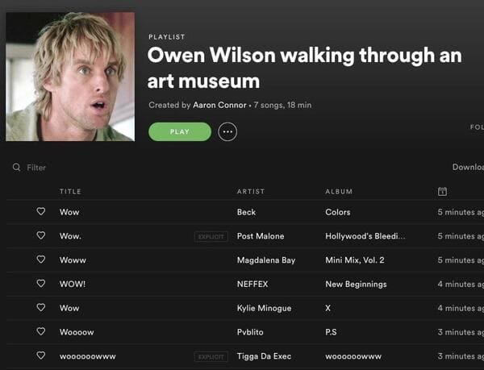Heart the Magdalena Bay track Woww
Image resolution: width=484 pixels, height=370 pixels.
[x=41, y=260]
